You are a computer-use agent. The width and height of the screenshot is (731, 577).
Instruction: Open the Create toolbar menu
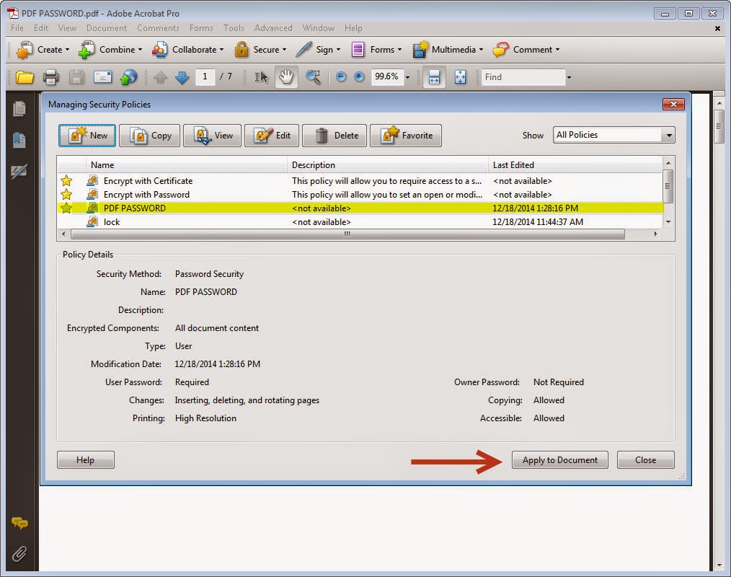43,50
